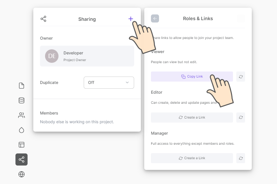Regenerate the Manager link with refresh icon
The height and width of the screenshot is (184, 277).
[x=241, y=158]
